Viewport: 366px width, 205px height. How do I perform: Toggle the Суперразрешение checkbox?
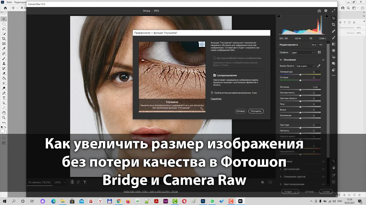pos(214,75)
